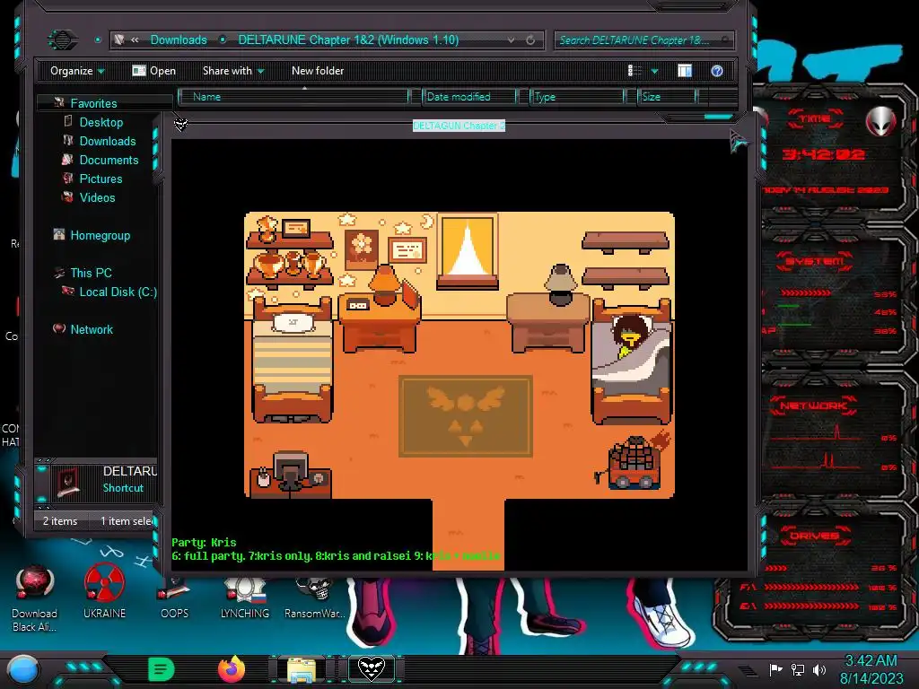Open the UKRAINE desktop icon

(104, 592)
